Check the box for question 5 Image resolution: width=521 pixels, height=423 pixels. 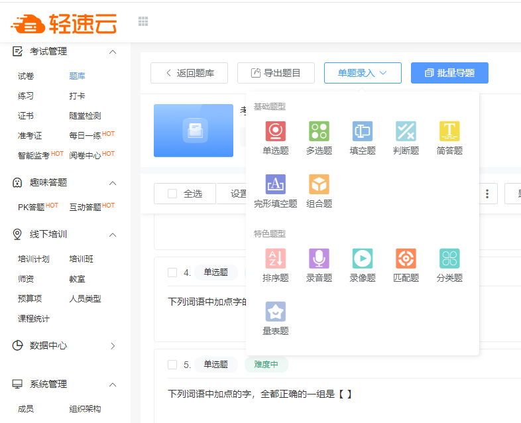coord(172,365)
